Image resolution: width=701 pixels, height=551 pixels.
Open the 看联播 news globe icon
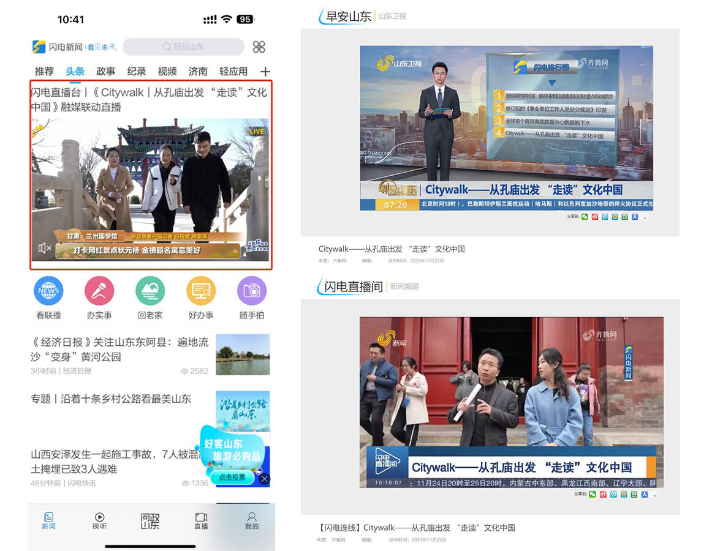pyautogui.click(x=48, y=291)
